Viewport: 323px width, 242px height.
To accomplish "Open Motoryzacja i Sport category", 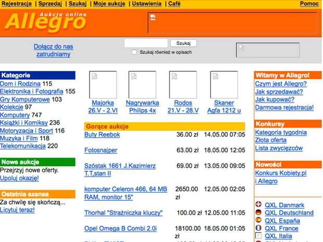I will 27,131.
